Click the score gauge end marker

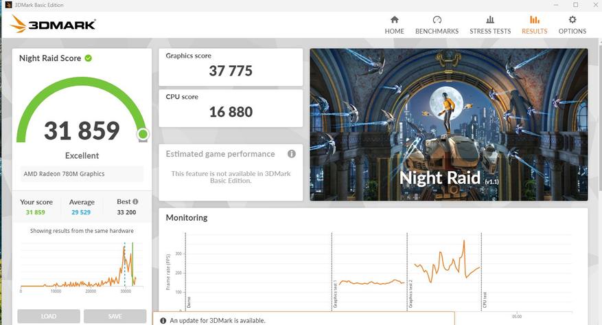tap(143, 134)
